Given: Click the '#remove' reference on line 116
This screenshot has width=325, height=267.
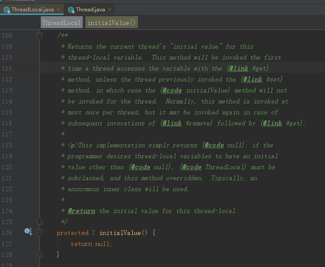Looking at the screenshot, I should tap(198, 123).
